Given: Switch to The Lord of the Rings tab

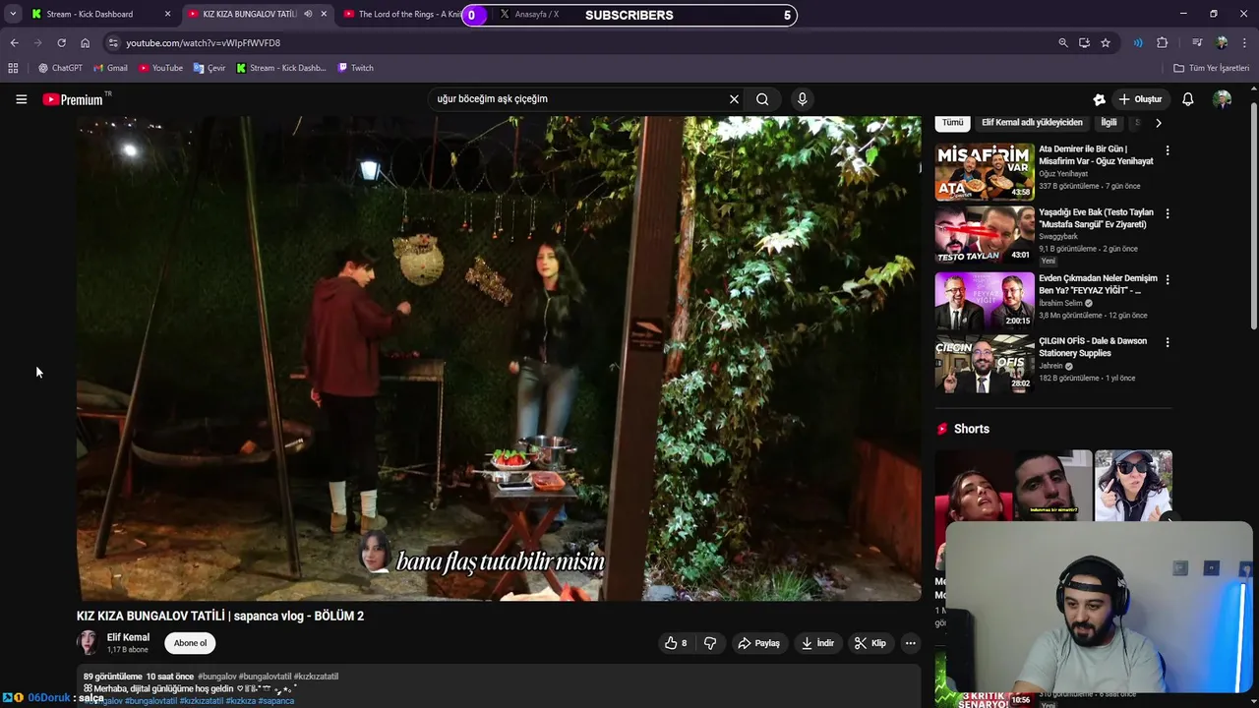Looking at the screenshot, I should (401, 15).
